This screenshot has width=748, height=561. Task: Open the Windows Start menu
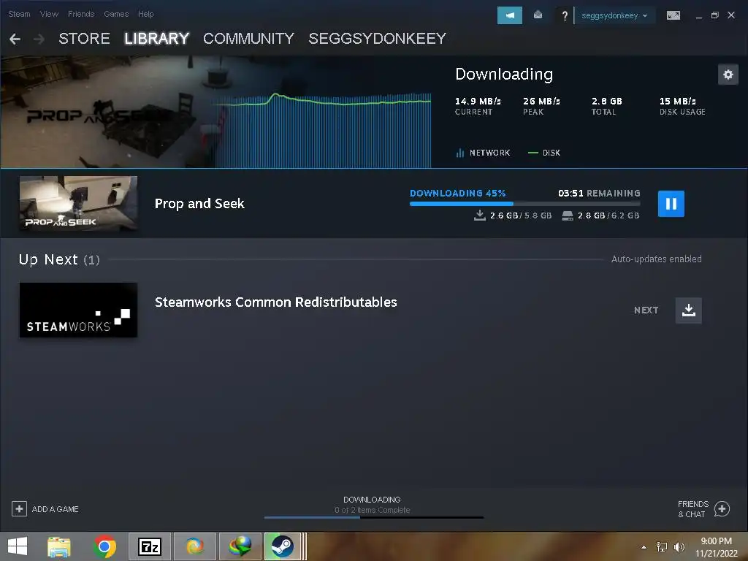[x=18, y=546]
